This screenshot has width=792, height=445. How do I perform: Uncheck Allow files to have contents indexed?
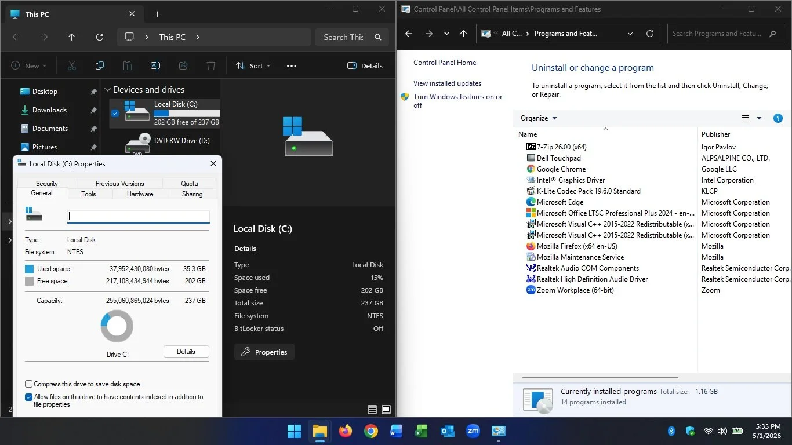point(28,397)
